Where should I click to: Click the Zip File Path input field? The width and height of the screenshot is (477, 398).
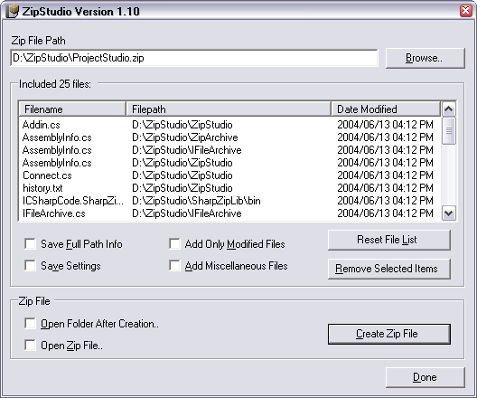194,58
